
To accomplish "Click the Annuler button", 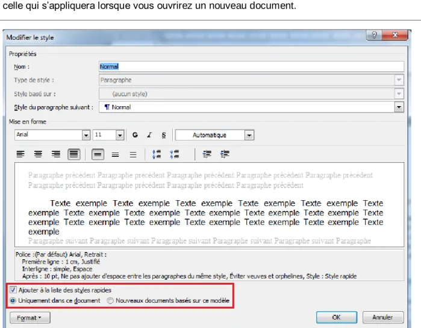I will pos(383,318).
